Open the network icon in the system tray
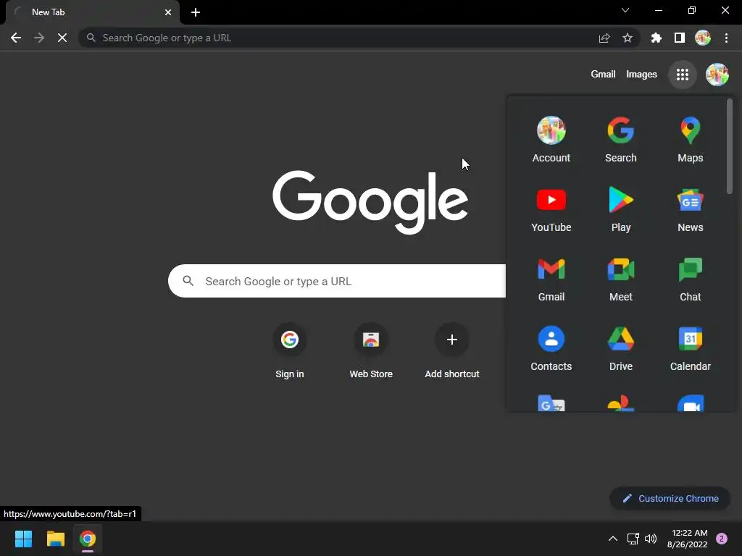The width and height of the screenshot is (742, 556). (x=633, y=539)
